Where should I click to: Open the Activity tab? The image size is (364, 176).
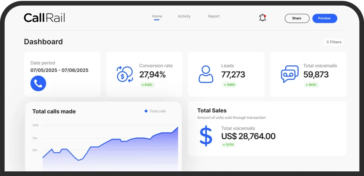(x=184, y=16)
